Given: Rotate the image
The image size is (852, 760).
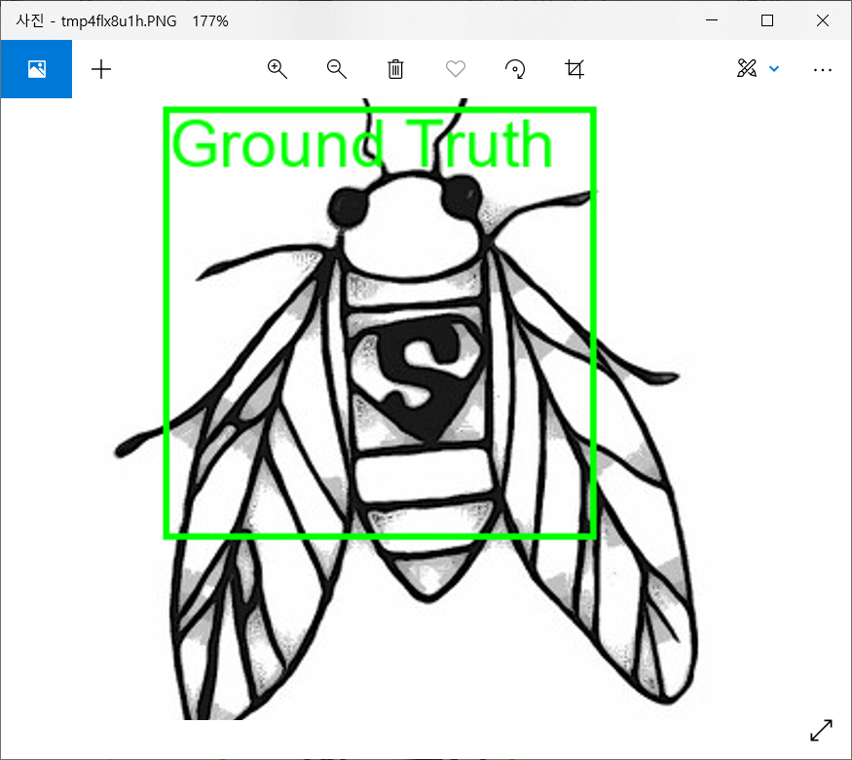Looking at the screenshot, I should click(x=515, y=69).
